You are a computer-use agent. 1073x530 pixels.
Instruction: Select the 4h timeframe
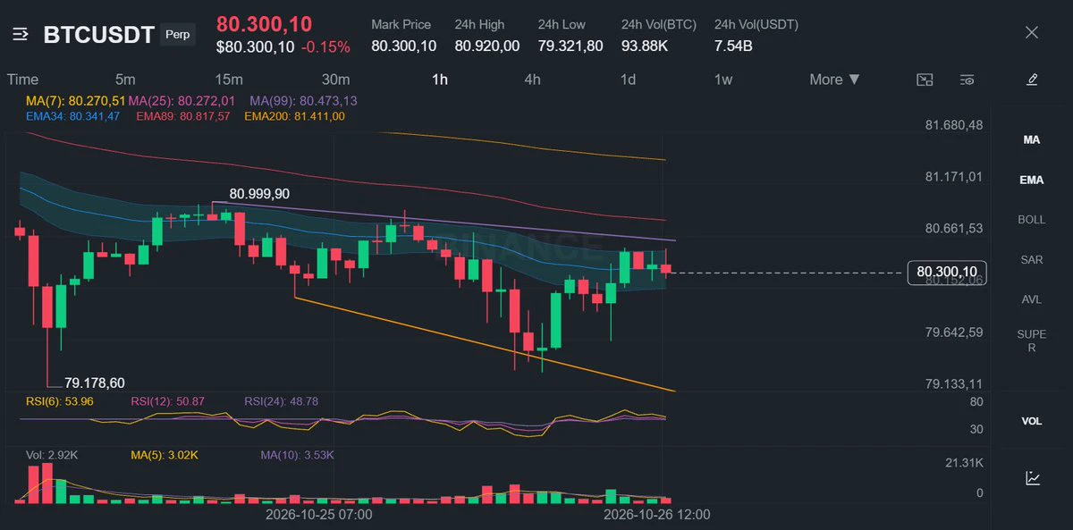532,80
